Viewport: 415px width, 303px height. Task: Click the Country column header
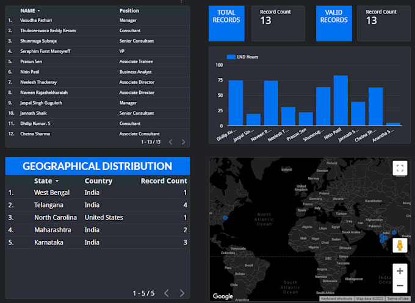[98, 181]
